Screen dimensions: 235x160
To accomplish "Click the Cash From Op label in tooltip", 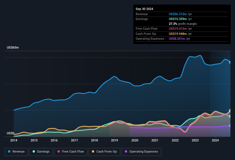I will [146, 34].
